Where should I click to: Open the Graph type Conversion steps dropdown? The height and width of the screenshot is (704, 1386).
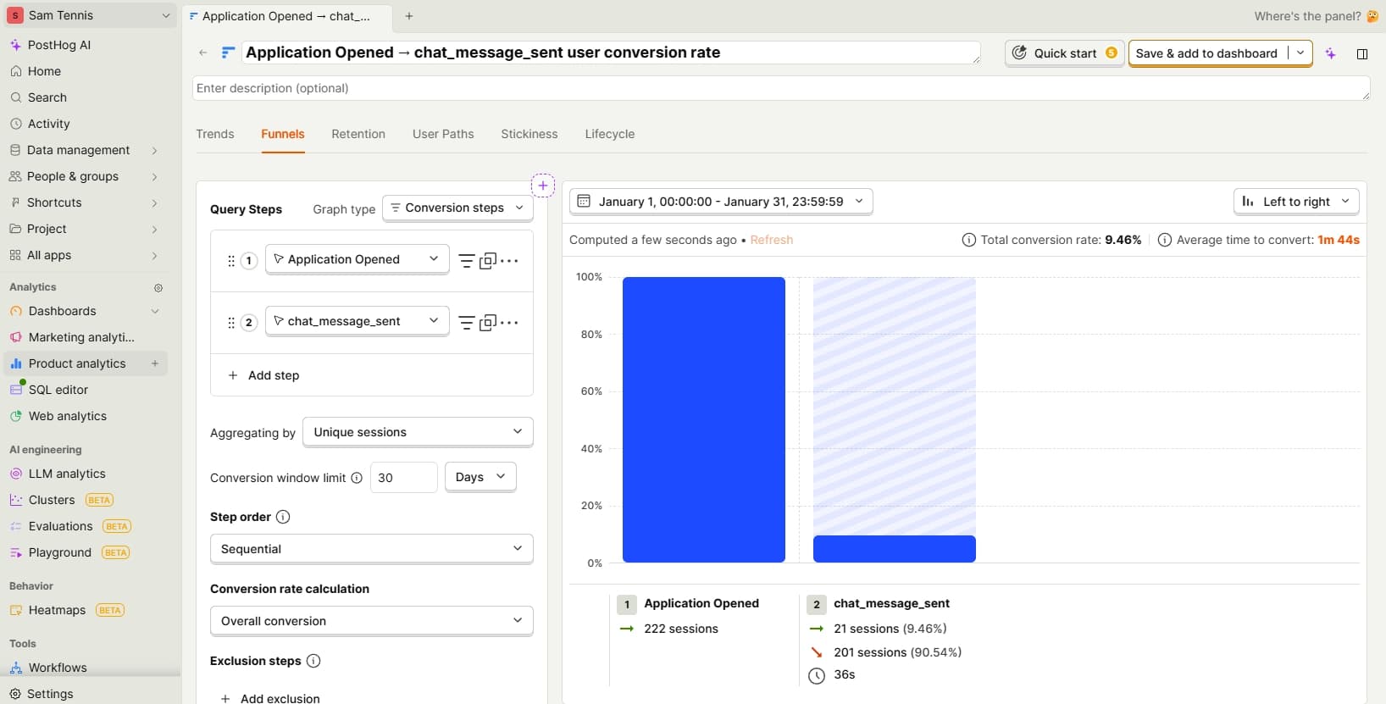[457, 208]
